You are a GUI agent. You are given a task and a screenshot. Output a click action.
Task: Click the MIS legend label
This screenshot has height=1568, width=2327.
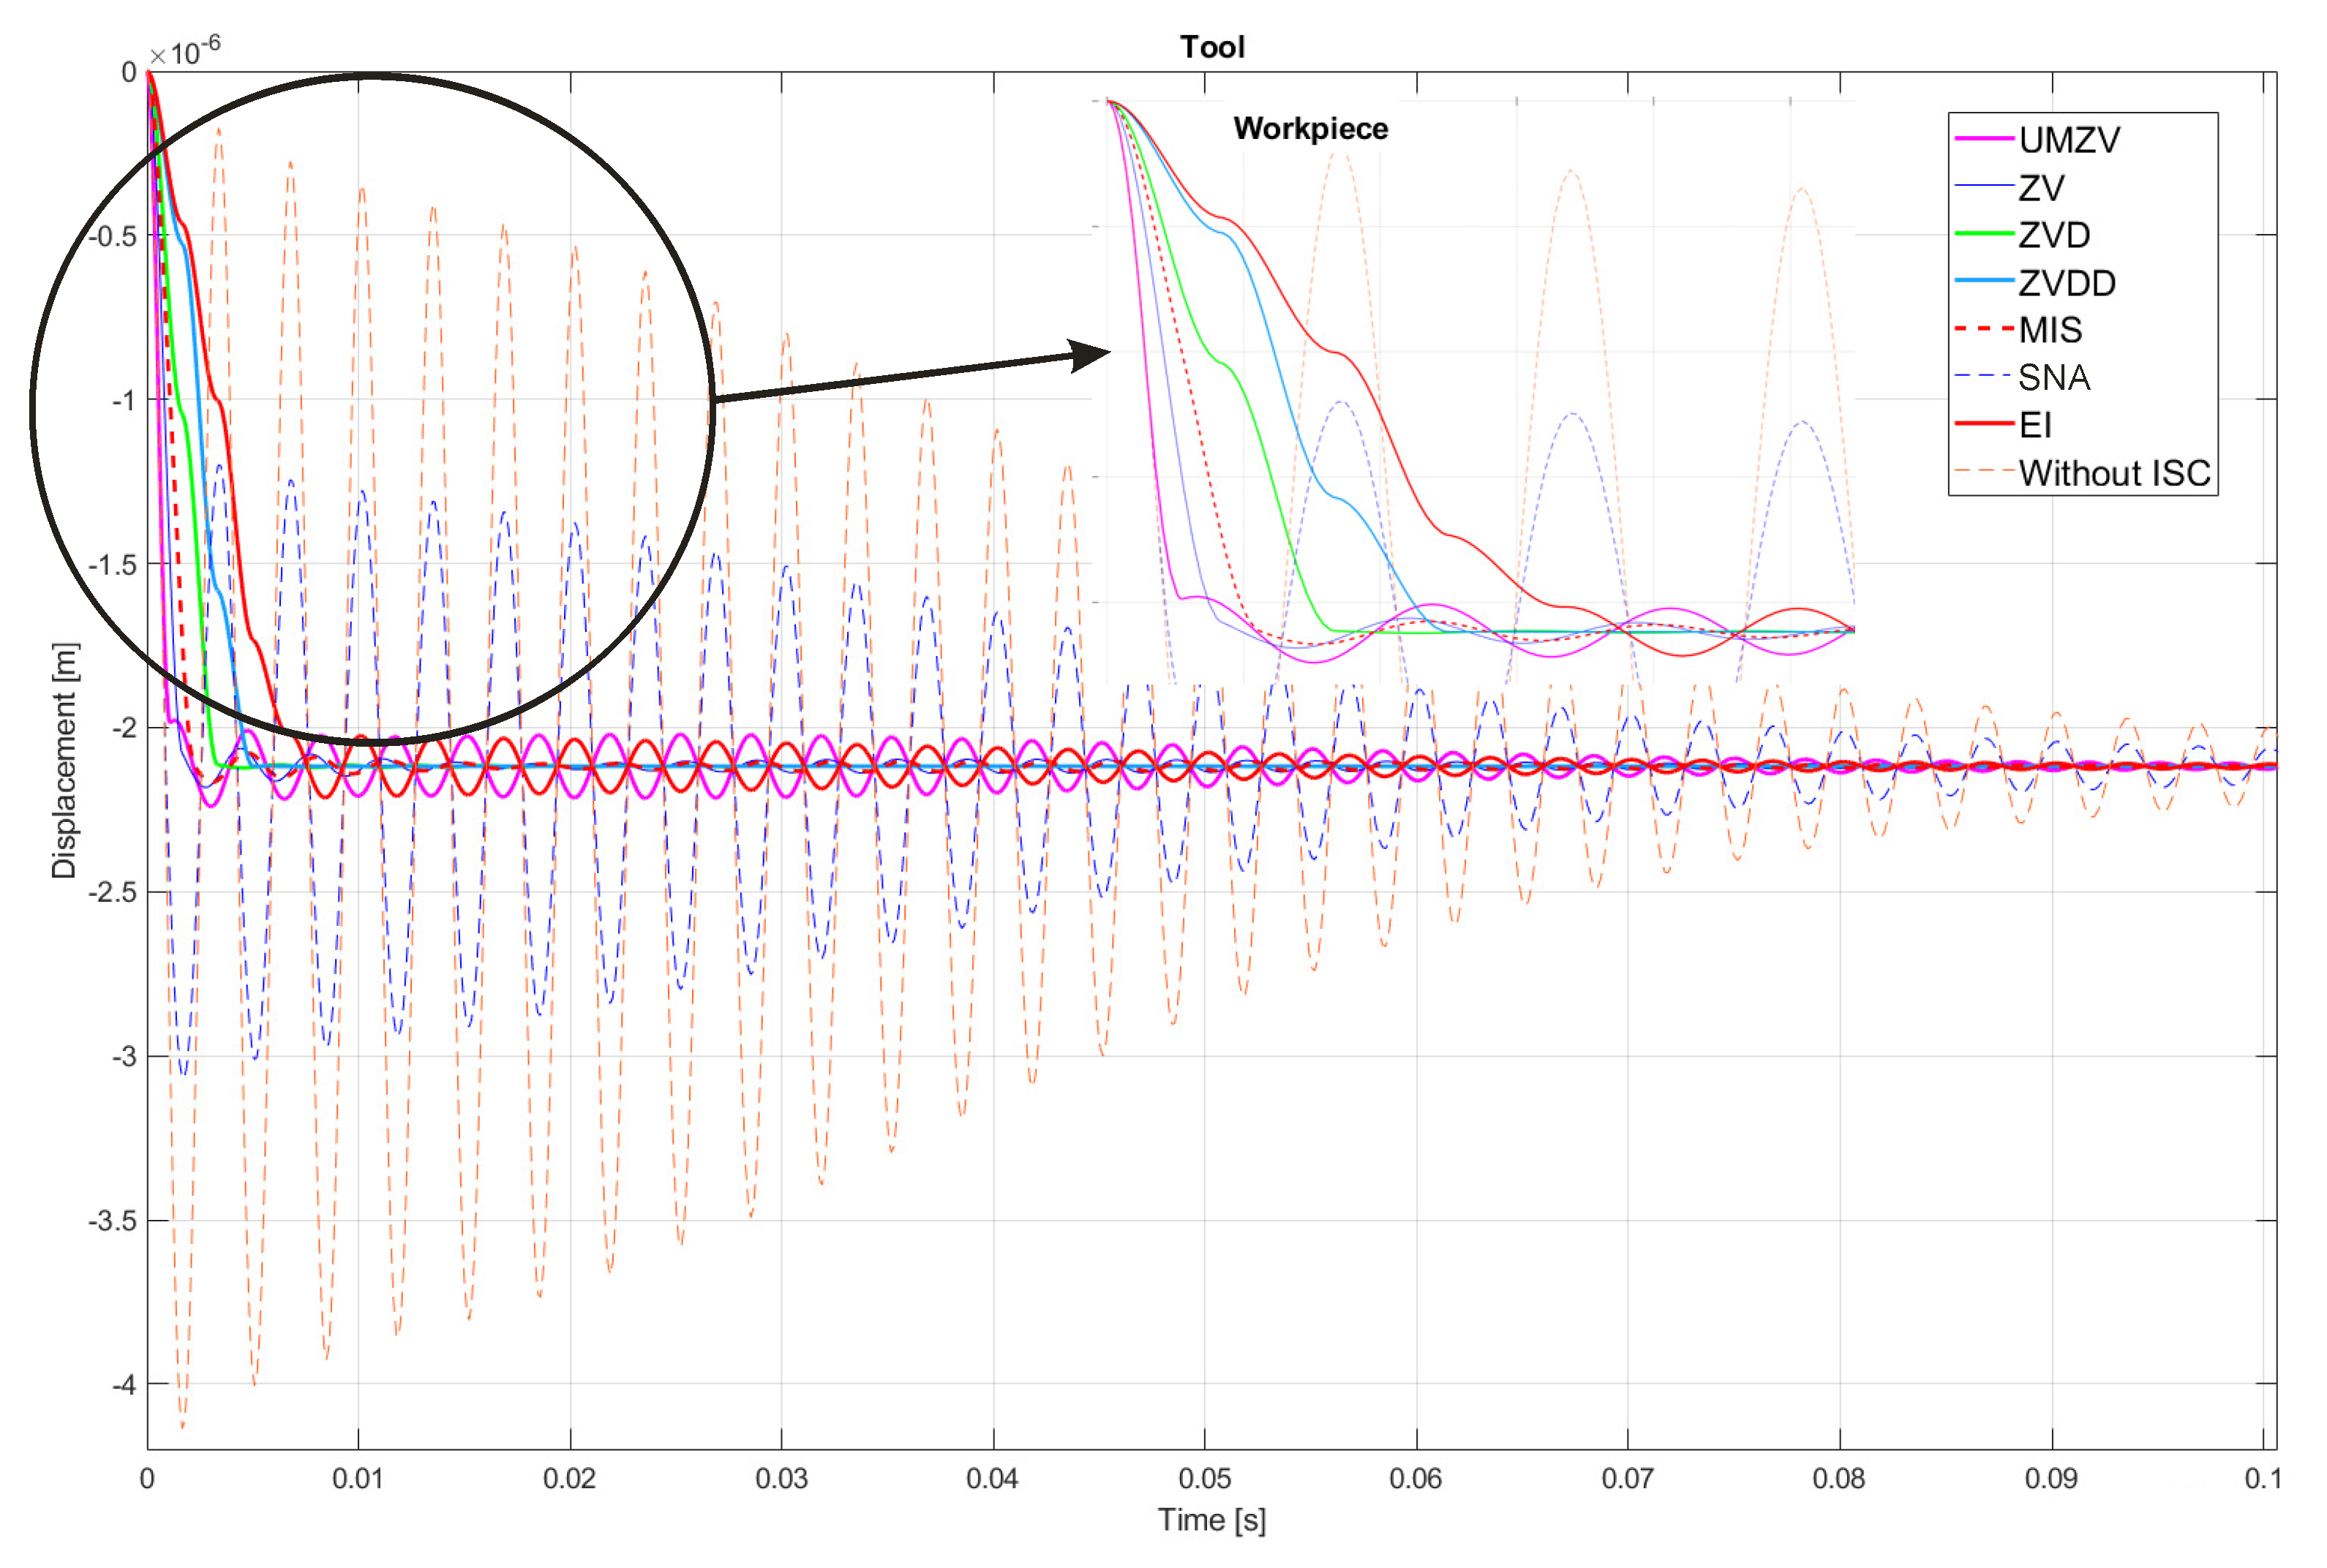pos(2050,330)
